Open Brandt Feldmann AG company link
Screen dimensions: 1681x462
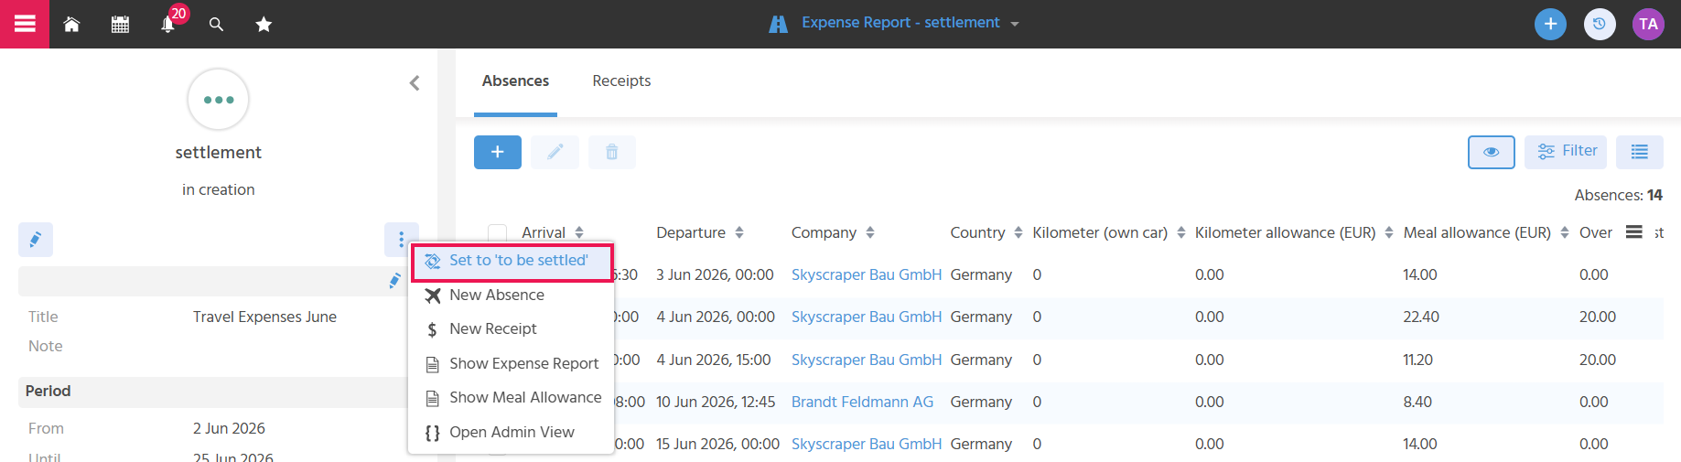[x=862, y=403]
